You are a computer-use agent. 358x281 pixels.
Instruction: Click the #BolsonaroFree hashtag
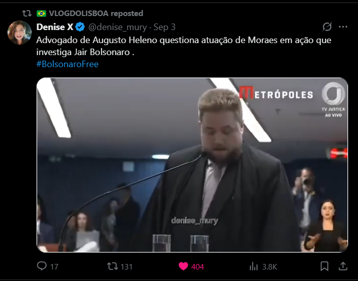point(67,64)
